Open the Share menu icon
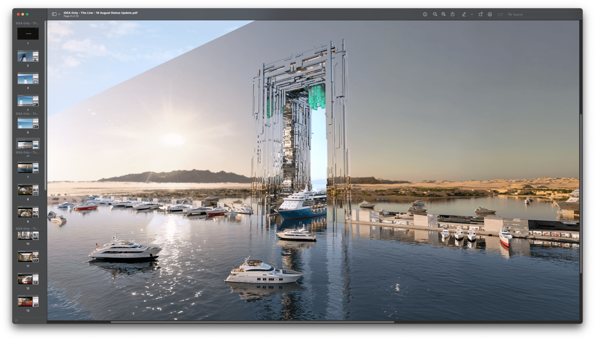 pos(452,14)
